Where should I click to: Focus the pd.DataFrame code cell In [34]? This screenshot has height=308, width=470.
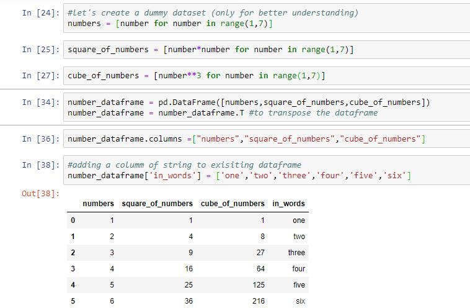coord(267,107)
